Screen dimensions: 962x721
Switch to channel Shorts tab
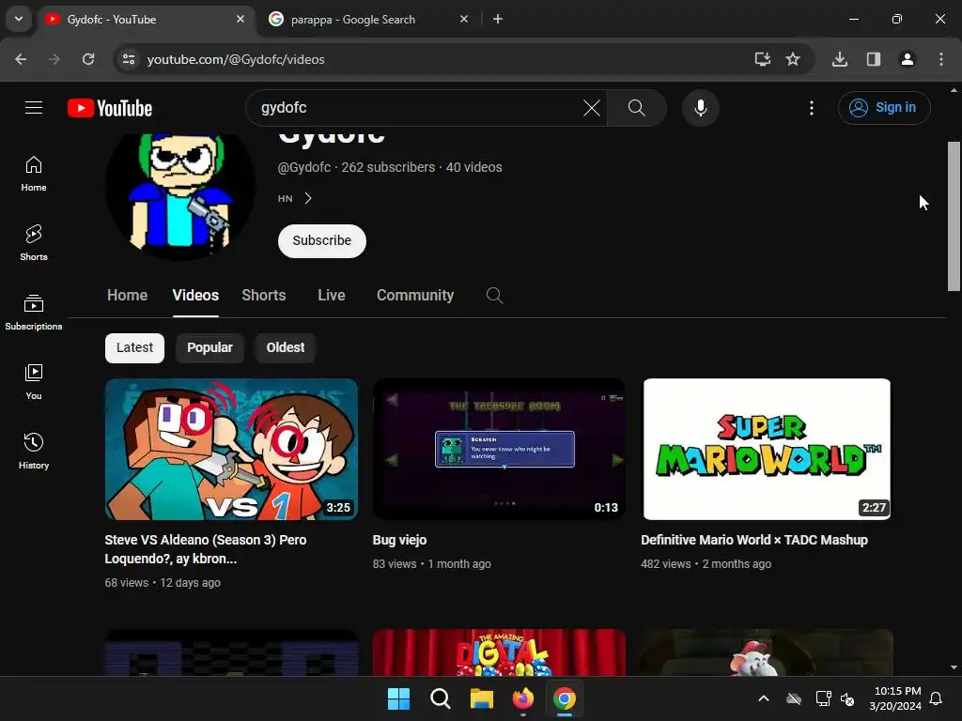click(264, 296)
